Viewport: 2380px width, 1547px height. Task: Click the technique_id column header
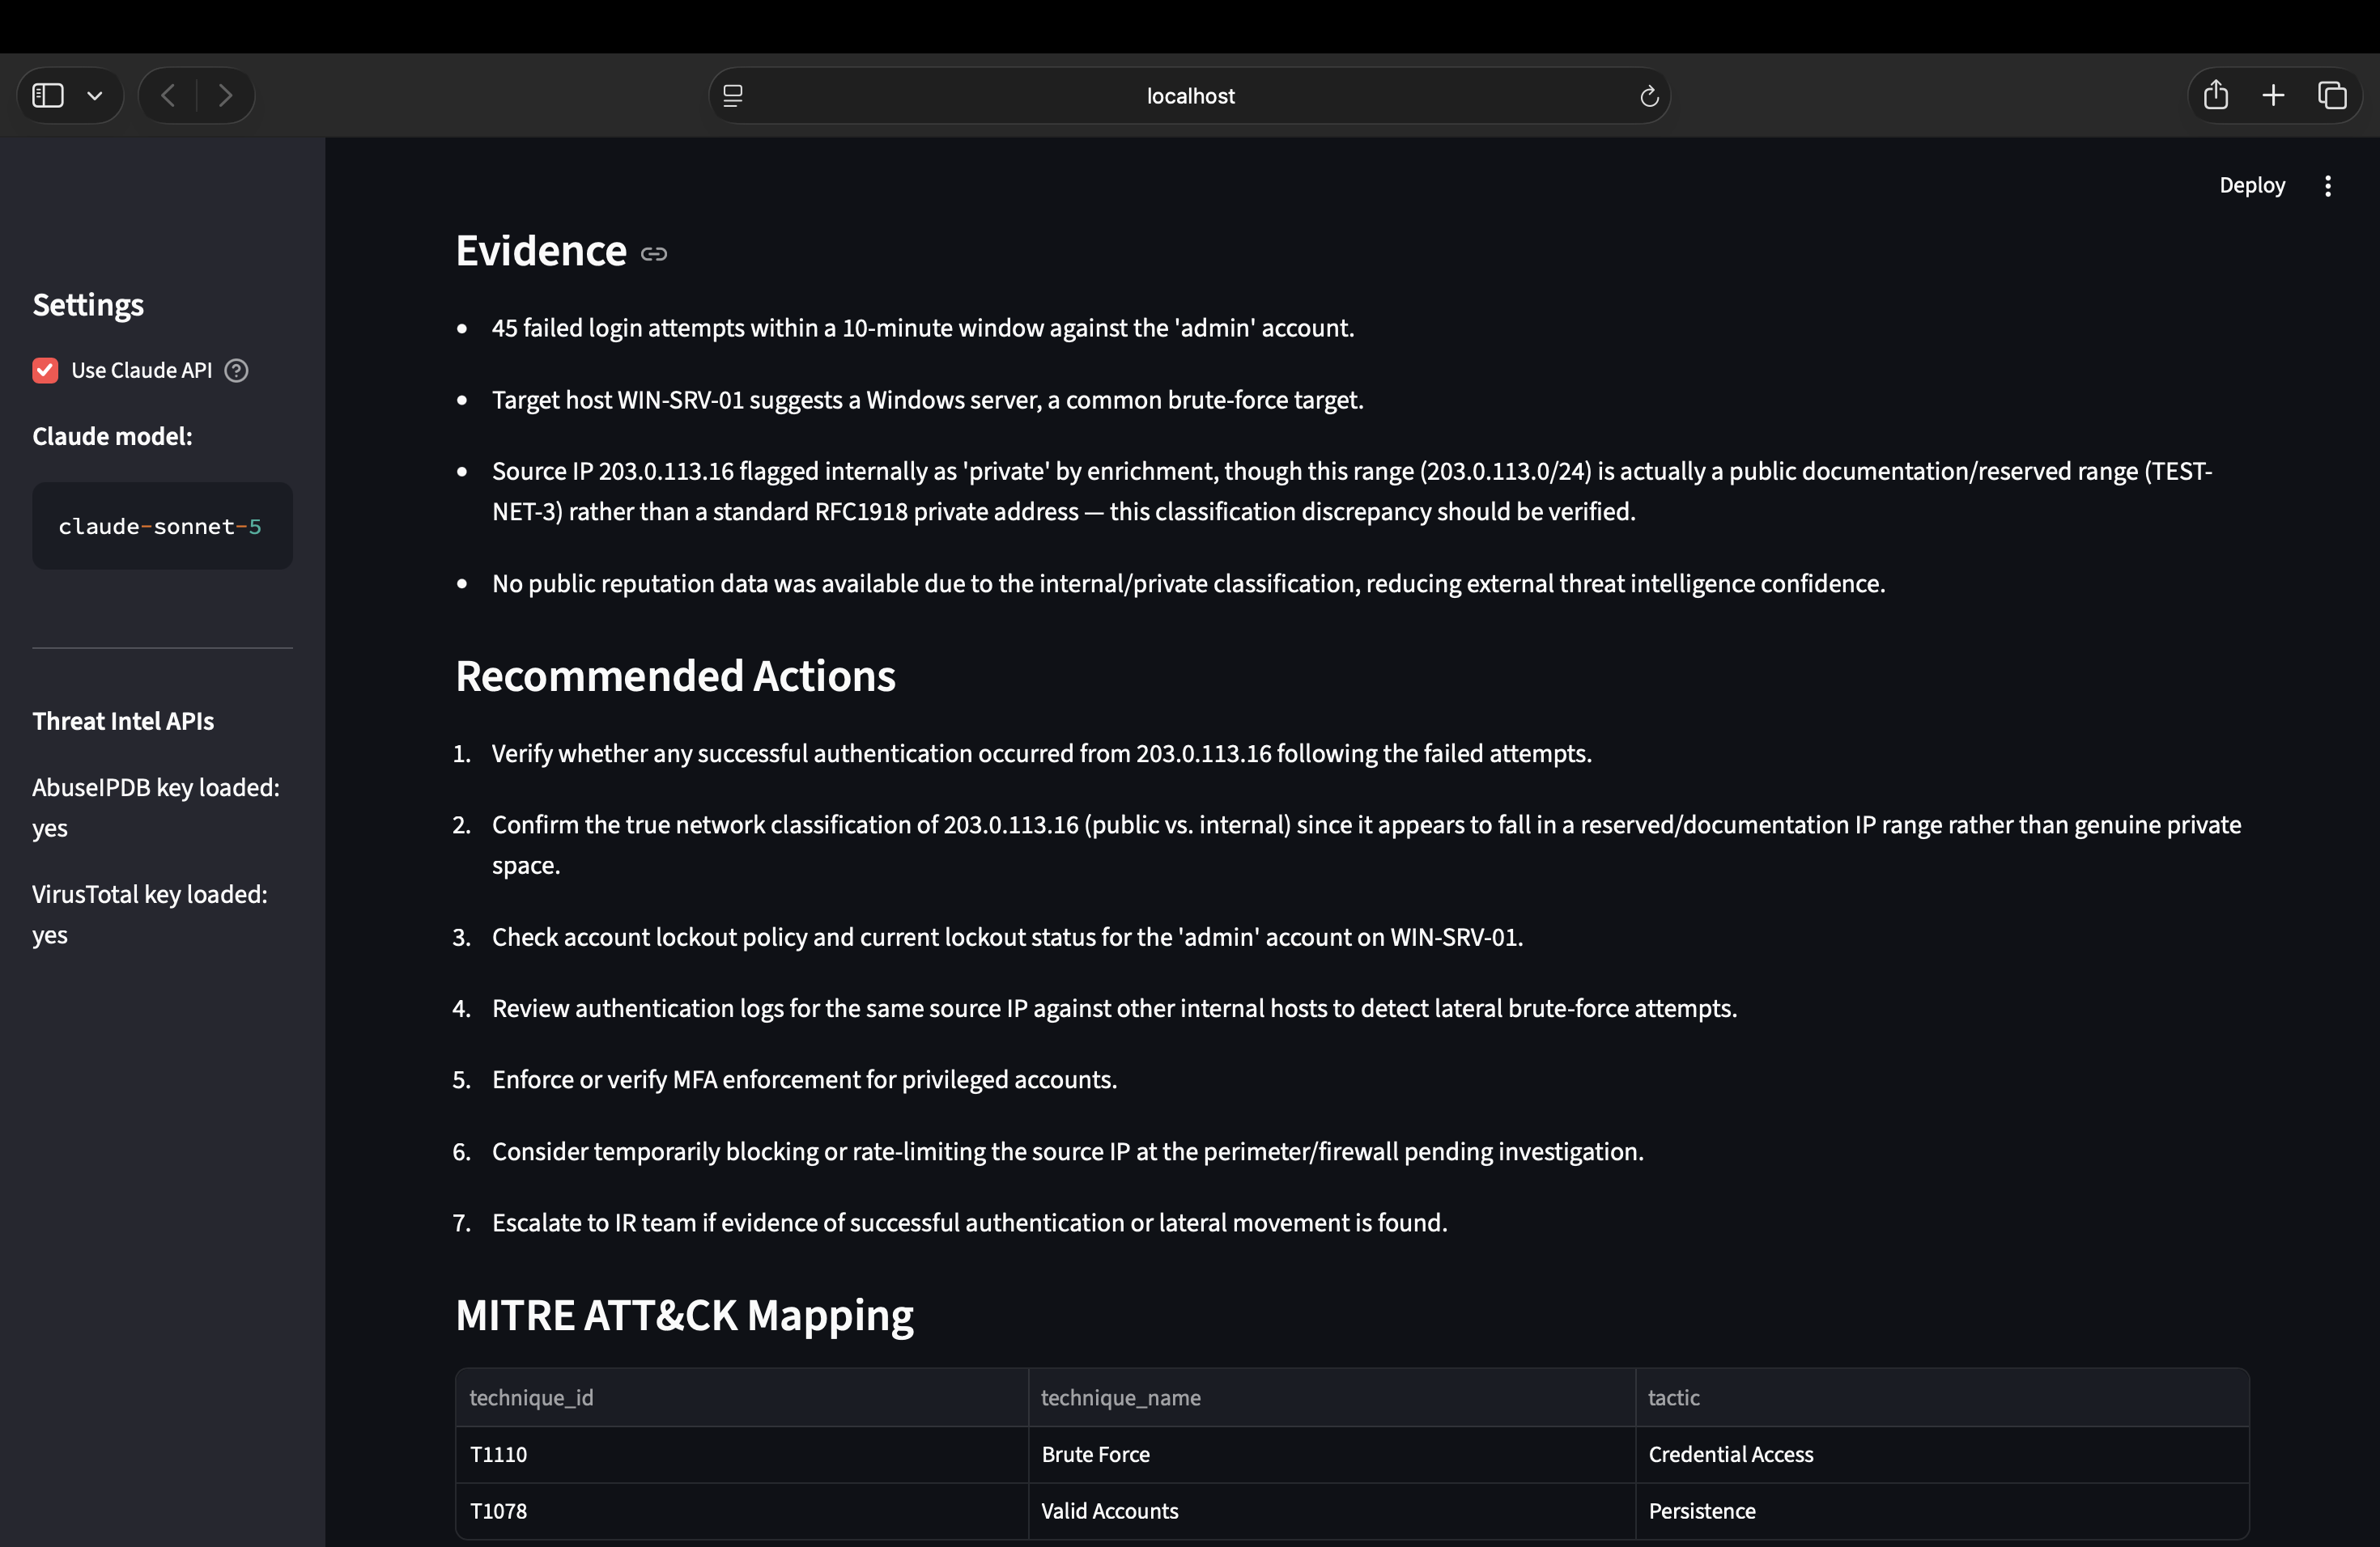742,1398
